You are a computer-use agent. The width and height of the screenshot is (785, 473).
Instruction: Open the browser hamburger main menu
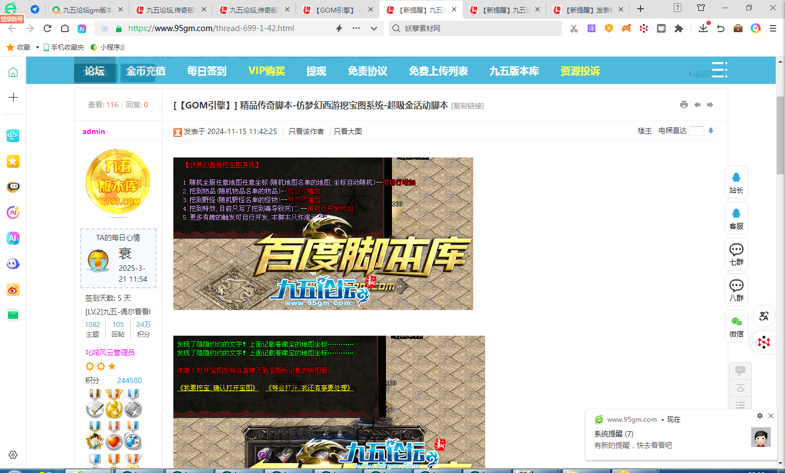tap(773, 28)
